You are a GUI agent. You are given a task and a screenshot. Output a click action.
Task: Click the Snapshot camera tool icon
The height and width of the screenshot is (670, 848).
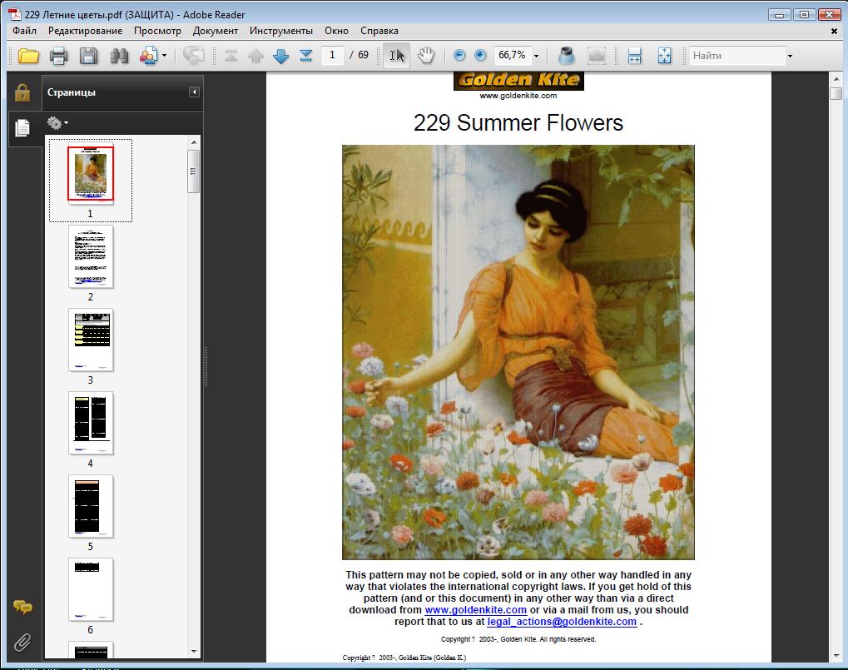597,55
